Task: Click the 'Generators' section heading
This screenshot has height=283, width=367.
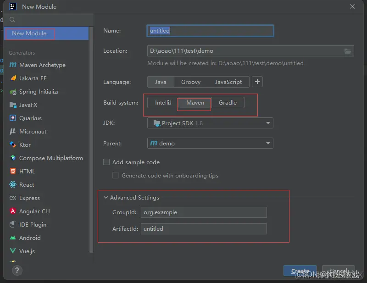Action: 22,53
